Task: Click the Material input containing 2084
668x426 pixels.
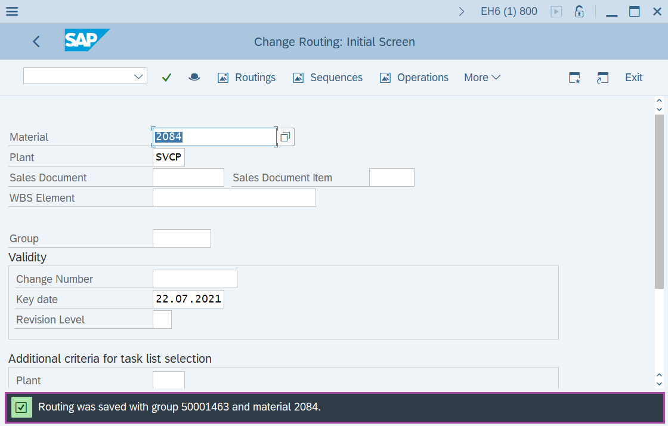Action: point(214,137)
